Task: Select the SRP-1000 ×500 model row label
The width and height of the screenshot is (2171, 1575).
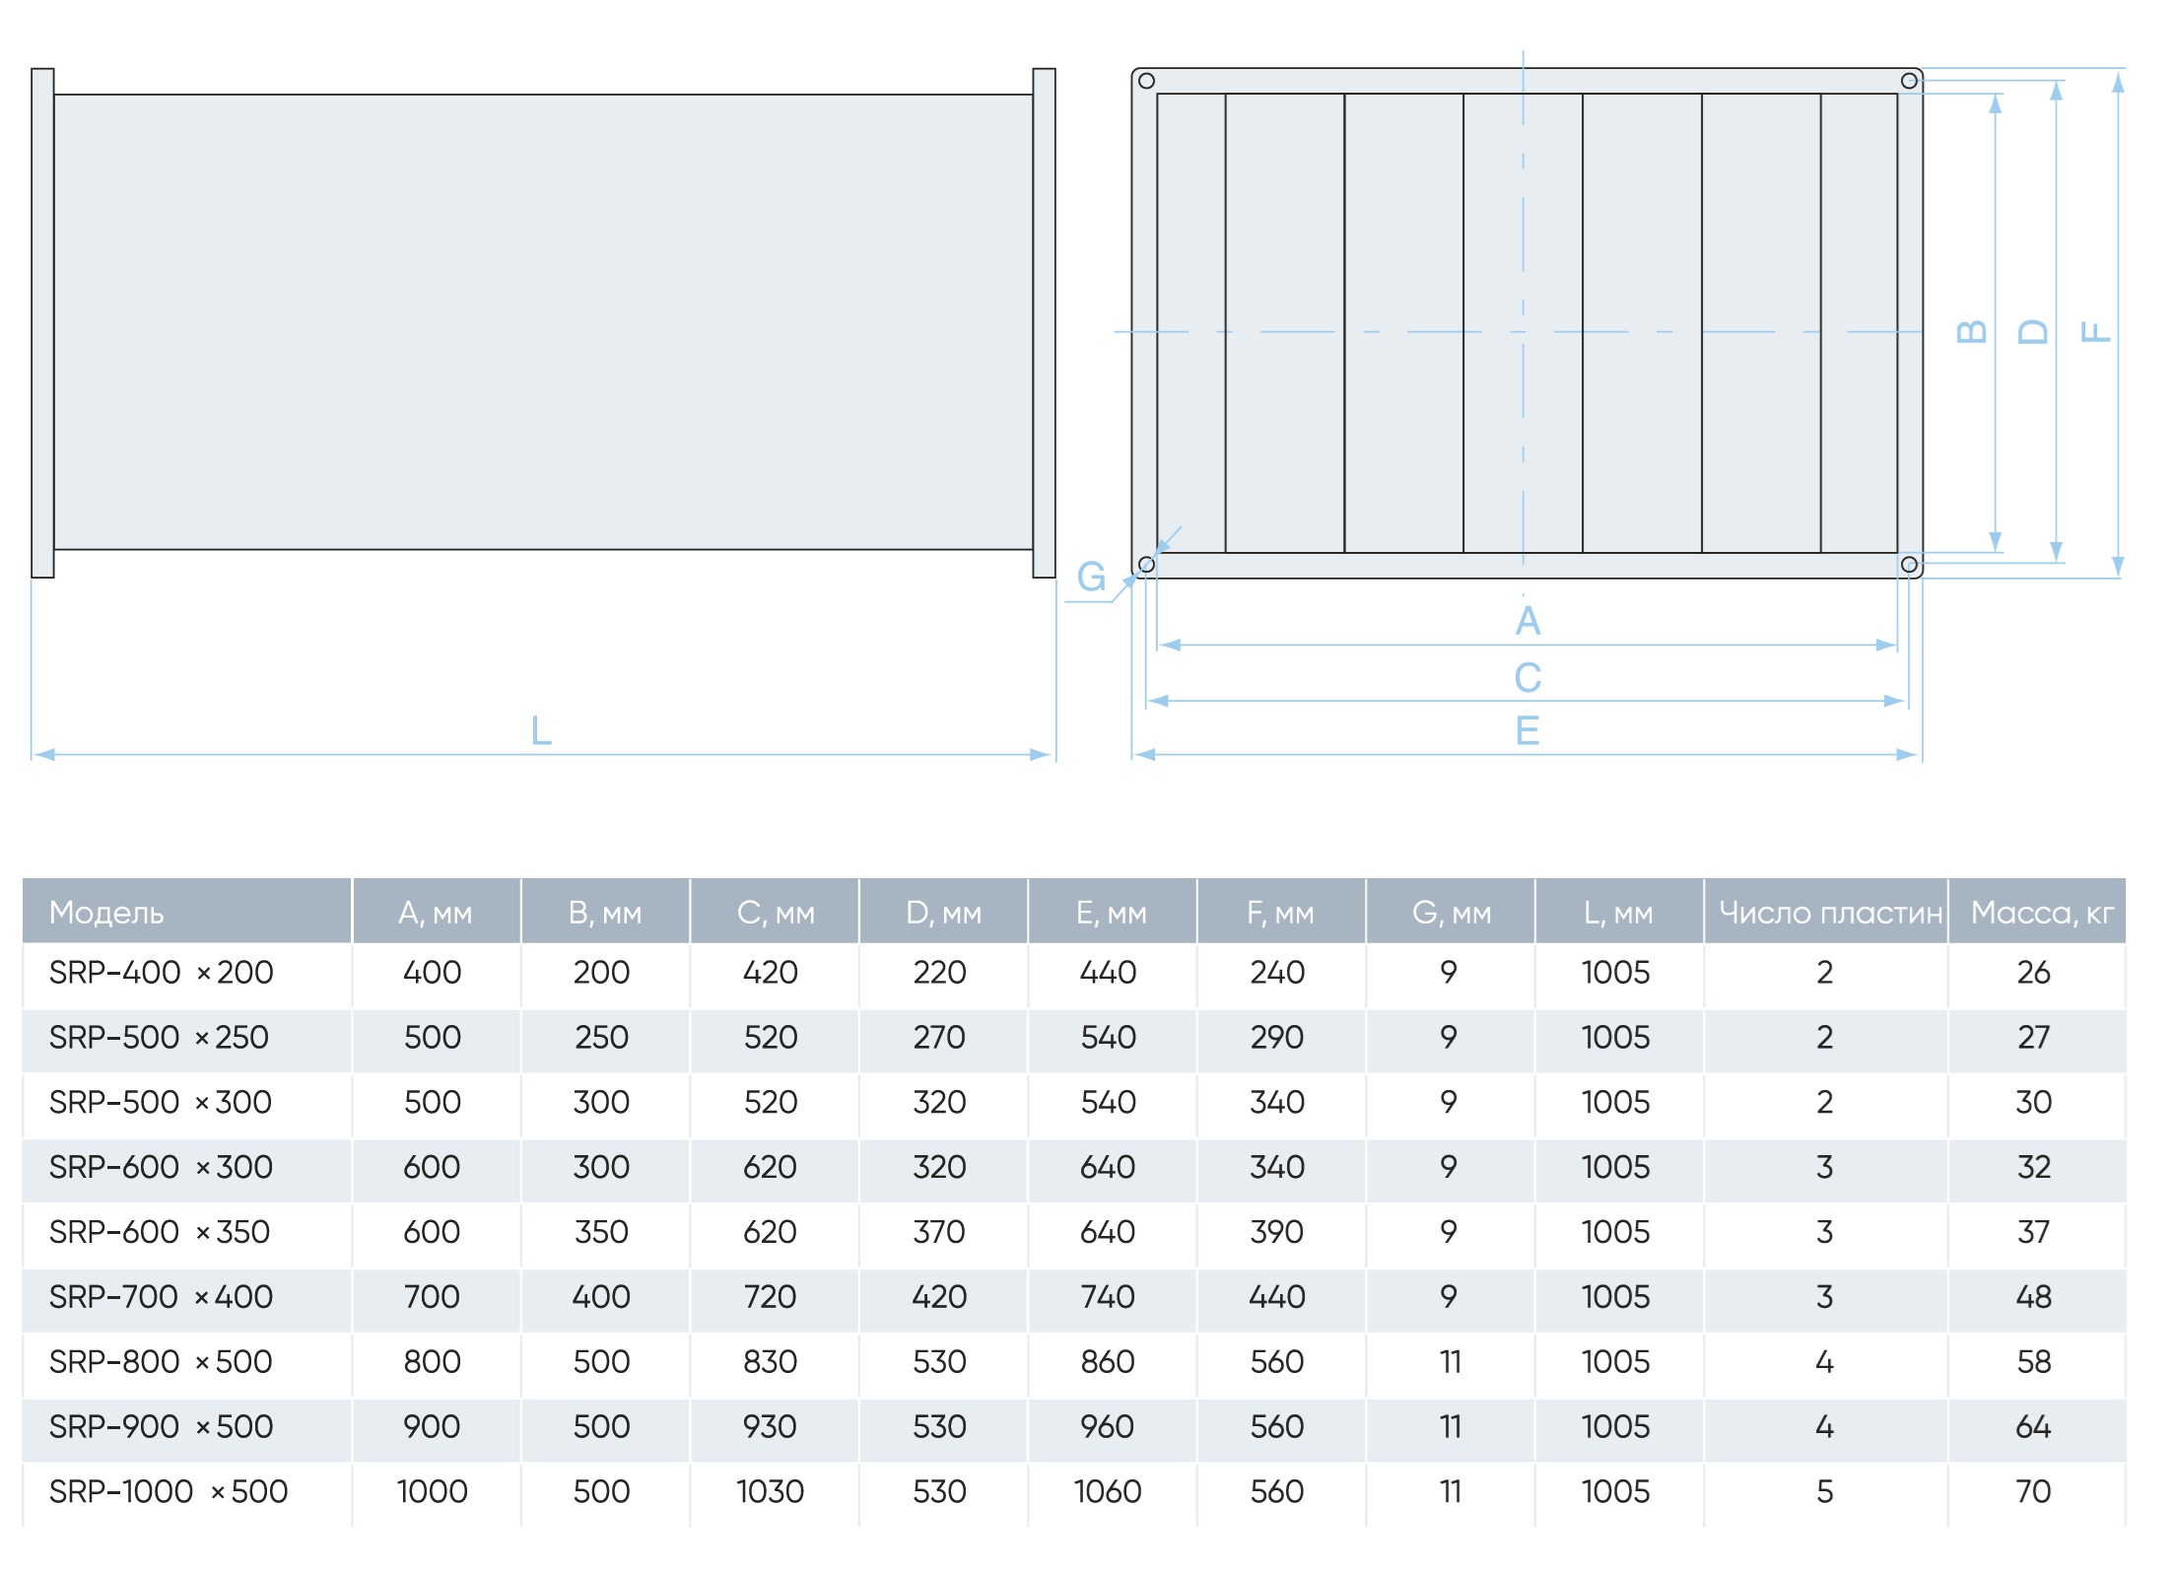Action: (x=169, y=1491)
